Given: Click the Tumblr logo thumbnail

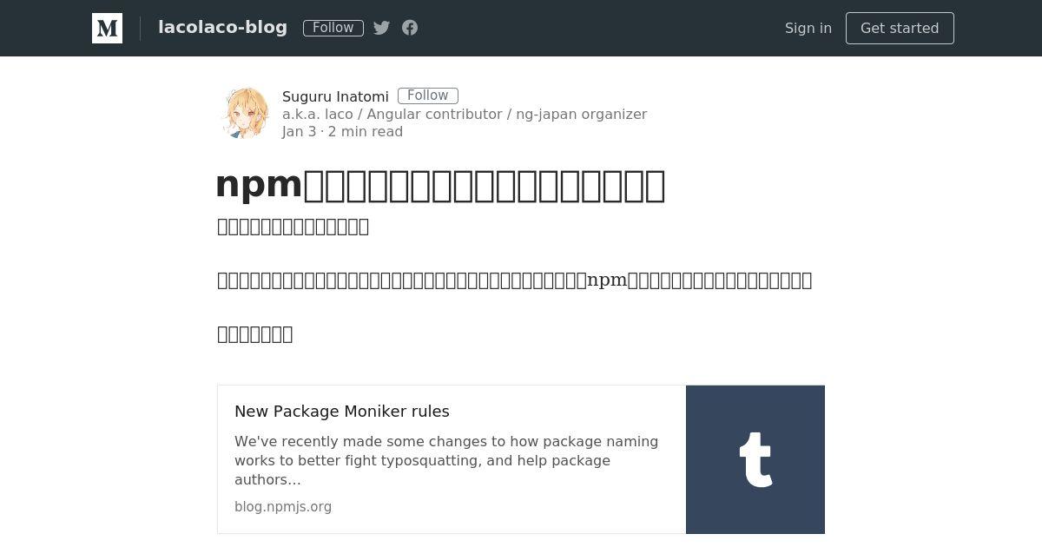Looking at the screenshot, I should click(755, 459).
